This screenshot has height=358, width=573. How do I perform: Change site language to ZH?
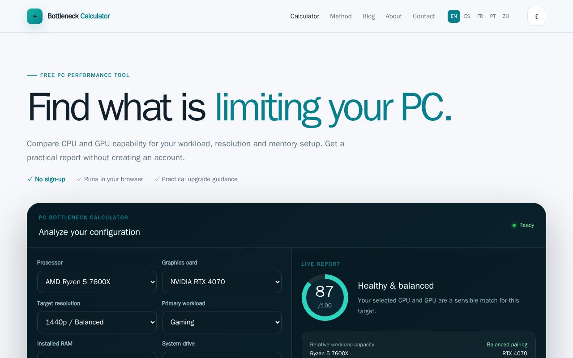point(506,16)
